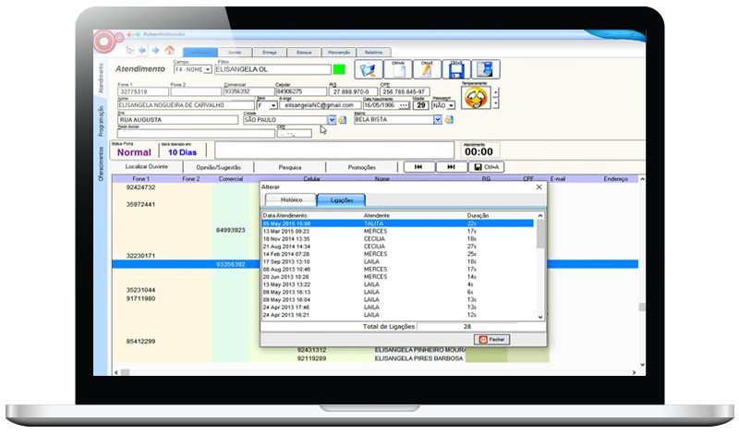739x434 pixels.
Task: Click the edit pencil note icon
Action: [x=426, y=69]
